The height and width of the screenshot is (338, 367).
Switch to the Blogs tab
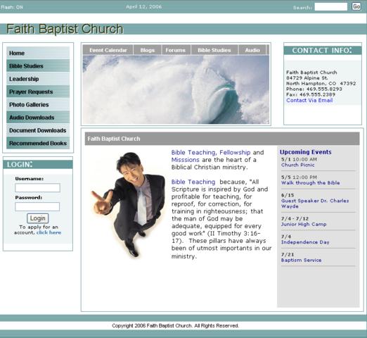pyautogui.click(x=148, y=50)
